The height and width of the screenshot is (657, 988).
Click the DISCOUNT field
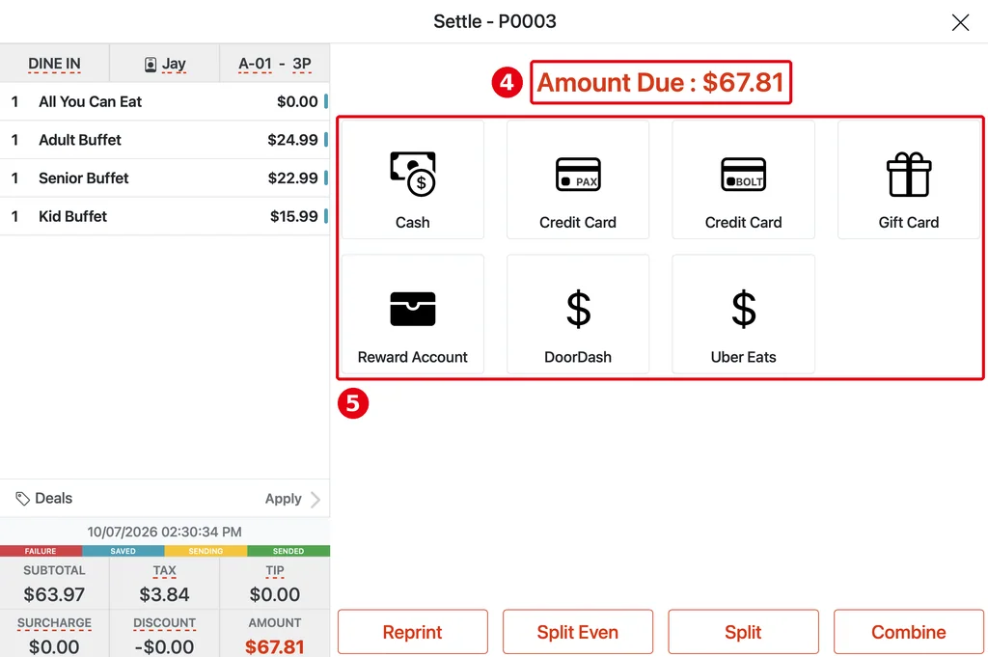[x=164, y=634]
